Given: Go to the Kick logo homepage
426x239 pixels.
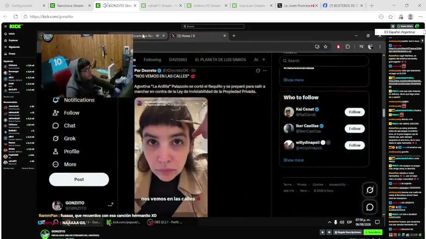Looking at the screenshot, I should pyautogui.click(x=15, y=26).
